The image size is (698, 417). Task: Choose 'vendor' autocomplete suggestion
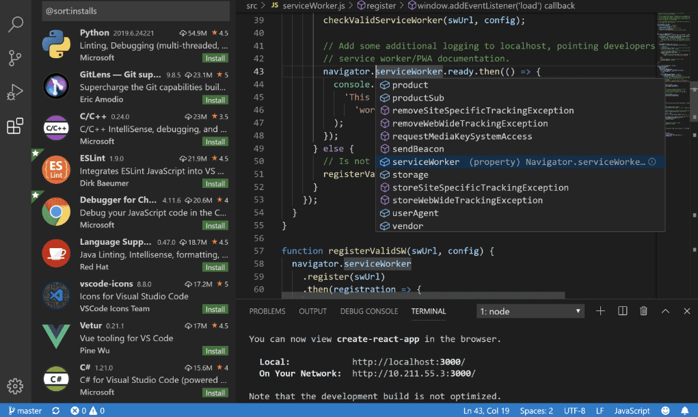520,226
